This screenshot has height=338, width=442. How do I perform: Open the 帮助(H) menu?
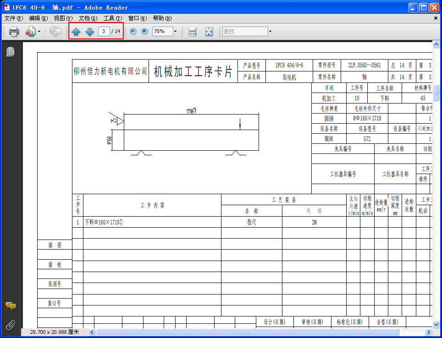[x=162, y=18]
